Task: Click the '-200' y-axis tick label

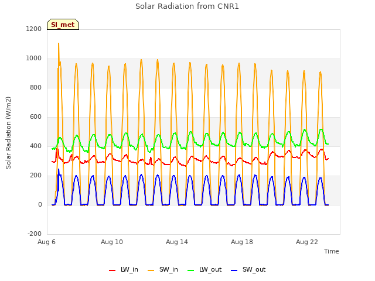Action: pos(35,234)
